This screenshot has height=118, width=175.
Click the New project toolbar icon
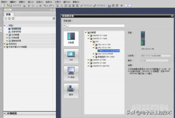pos(3,5)
